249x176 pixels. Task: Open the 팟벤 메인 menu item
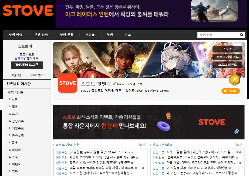16,35
